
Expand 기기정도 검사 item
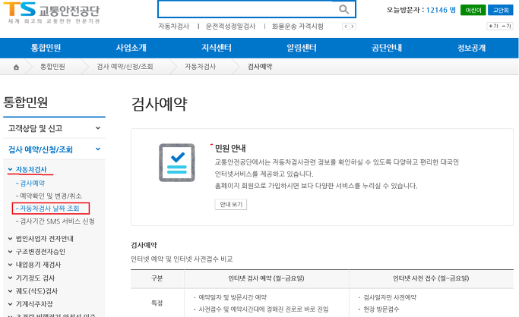coord(31,278)
